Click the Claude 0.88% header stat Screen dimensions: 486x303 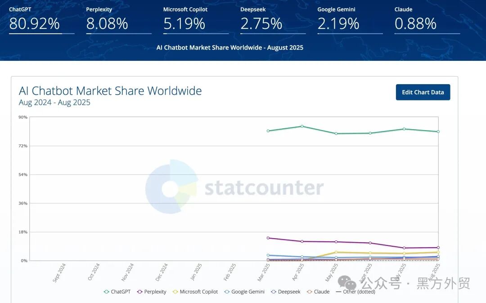(415, 23)
